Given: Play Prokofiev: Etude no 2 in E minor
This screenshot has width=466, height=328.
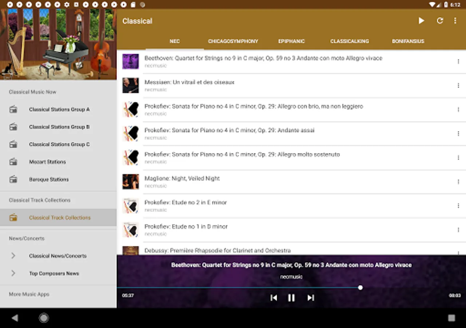Looking at the screenshot, I should pyautogui.click(x=291, y=206).
